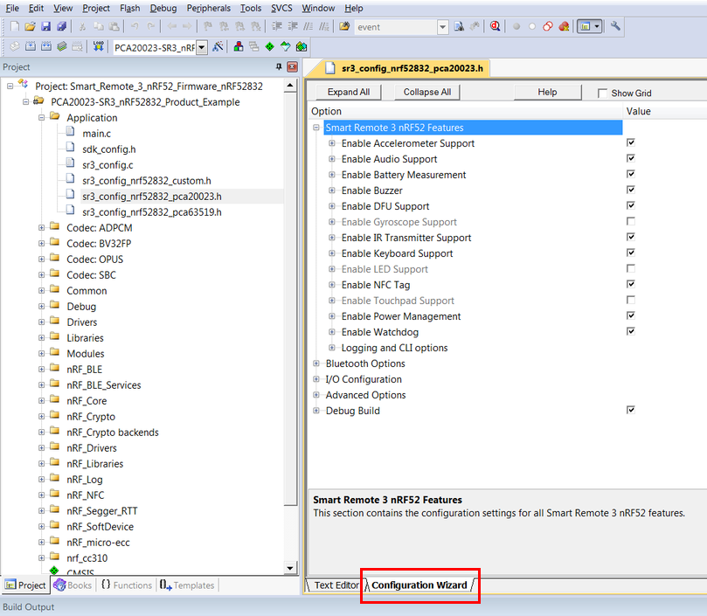This screenshot has width=707, height=616.
Task: Toggle Enable NFC Tag checkbox
Action: click(631, 284)
